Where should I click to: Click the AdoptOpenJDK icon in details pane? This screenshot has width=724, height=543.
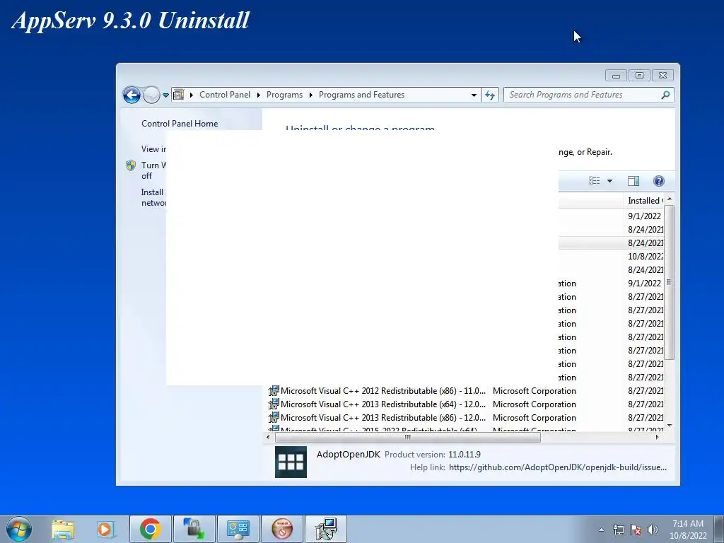tap(291, 462)
